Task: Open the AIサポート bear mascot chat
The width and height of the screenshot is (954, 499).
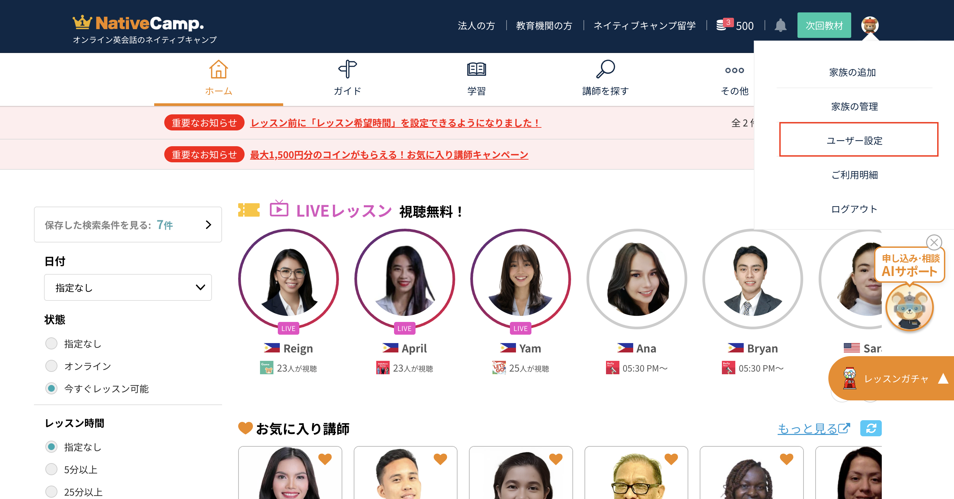Action: point(909,307)
